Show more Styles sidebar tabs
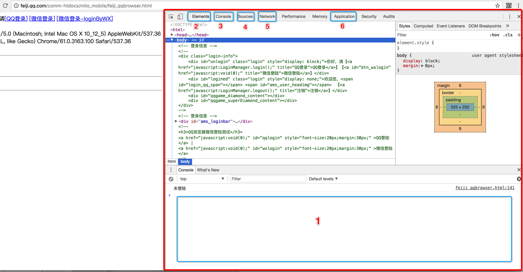This screenshot has width=523, height=272. coord(508,26)
